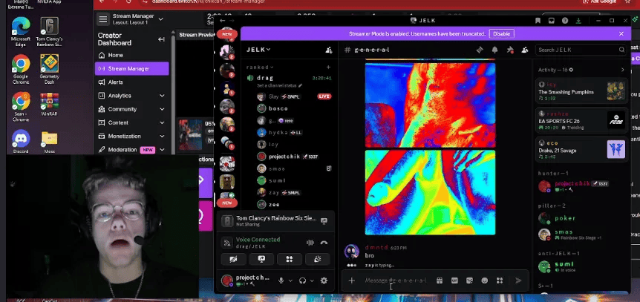This screenshot has width=640, height=302.
Task: Click inside the Search JELK field
Action: 581,50
